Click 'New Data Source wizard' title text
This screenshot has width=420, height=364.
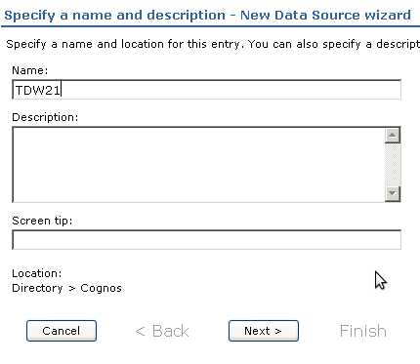click(x=325, y=15)
